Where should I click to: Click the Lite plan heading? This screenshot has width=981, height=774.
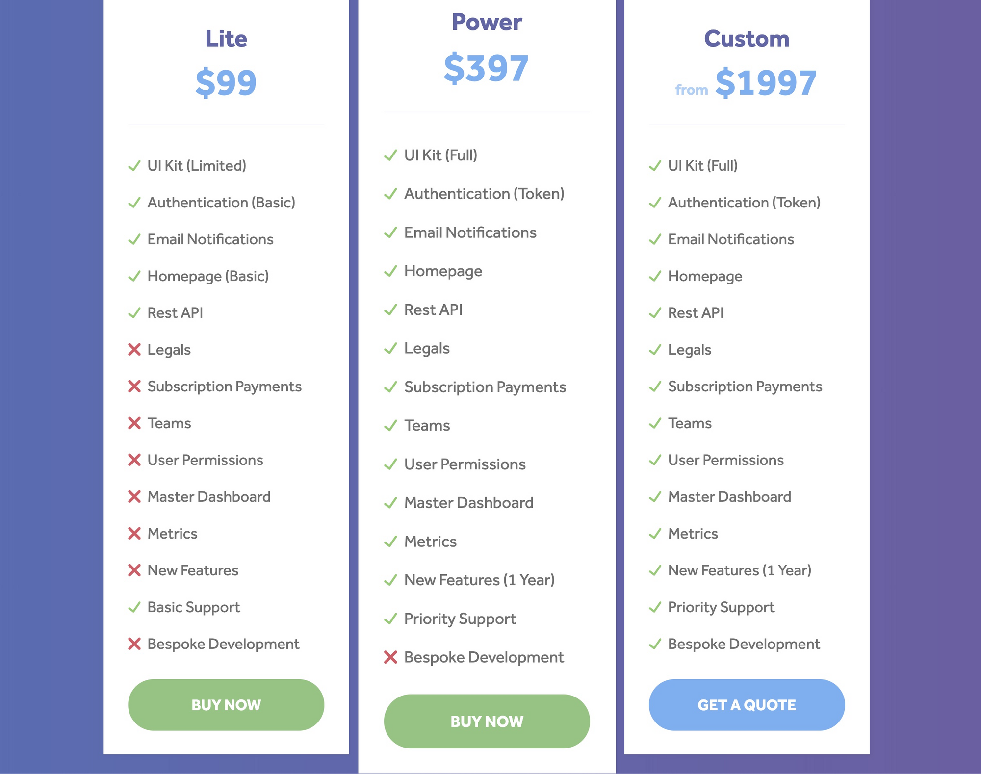click(226, 39)
